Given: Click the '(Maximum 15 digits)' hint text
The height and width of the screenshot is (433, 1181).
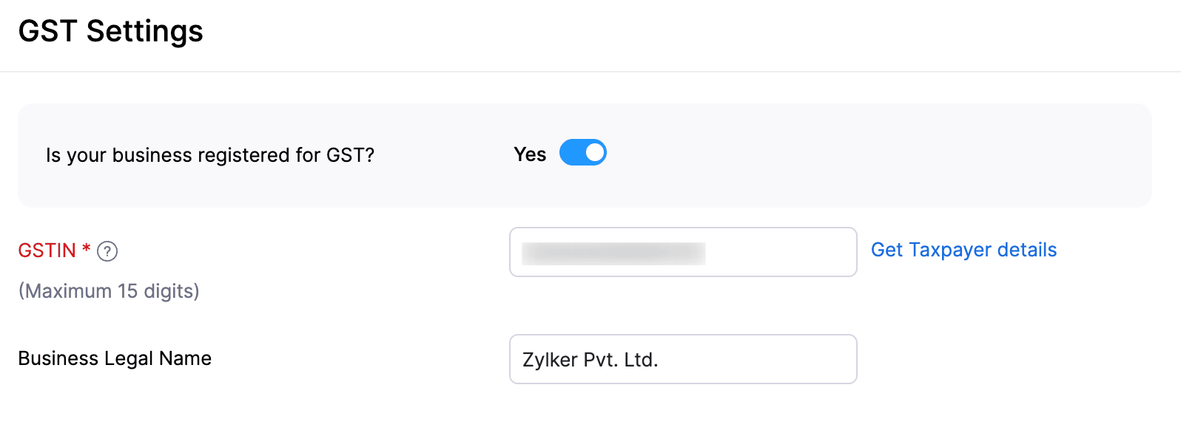Looking at the screenshot, I should [x=109, y=291].
